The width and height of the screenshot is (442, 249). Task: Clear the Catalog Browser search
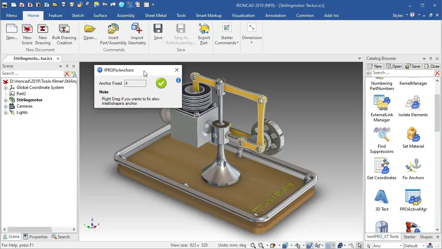tap(437, 73)
